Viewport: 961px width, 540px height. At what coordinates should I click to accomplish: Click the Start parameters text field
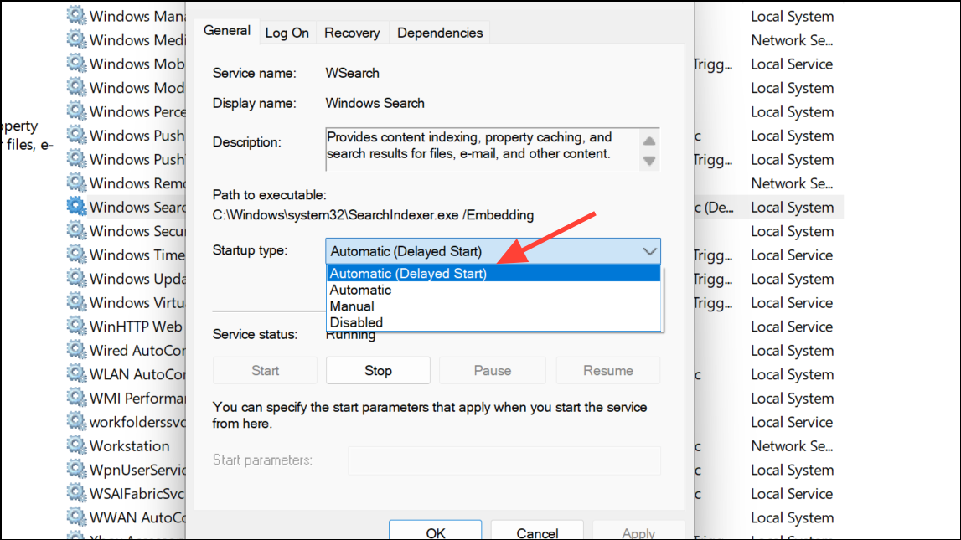[x=504, y=460]
